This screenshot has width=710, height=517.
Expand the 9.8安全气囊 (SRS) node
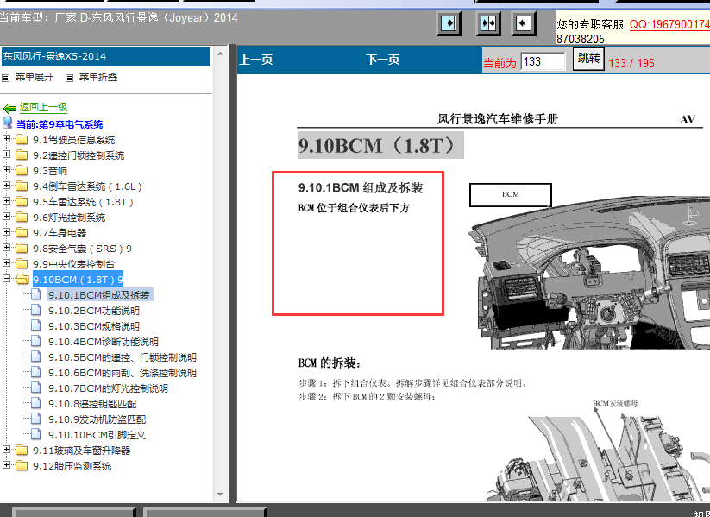(6, 248)
